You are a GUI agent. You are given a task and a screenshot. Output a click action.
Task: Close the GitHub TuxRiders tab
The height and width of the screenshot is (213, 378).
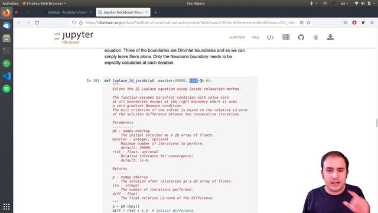pos(92,12)
